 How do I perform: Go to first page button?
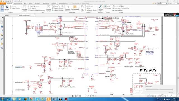[x=73, y=96]
